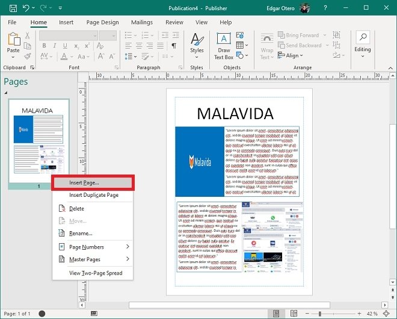This screenshot has width=397, height=319.
Task: Collapse the ribbon with the chevron
Action: [x=390, y=68]
